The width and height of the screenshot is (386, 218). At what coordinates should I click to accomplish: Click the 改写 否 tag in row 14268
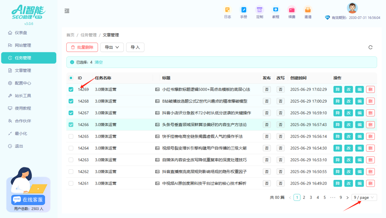click(280, 101)
